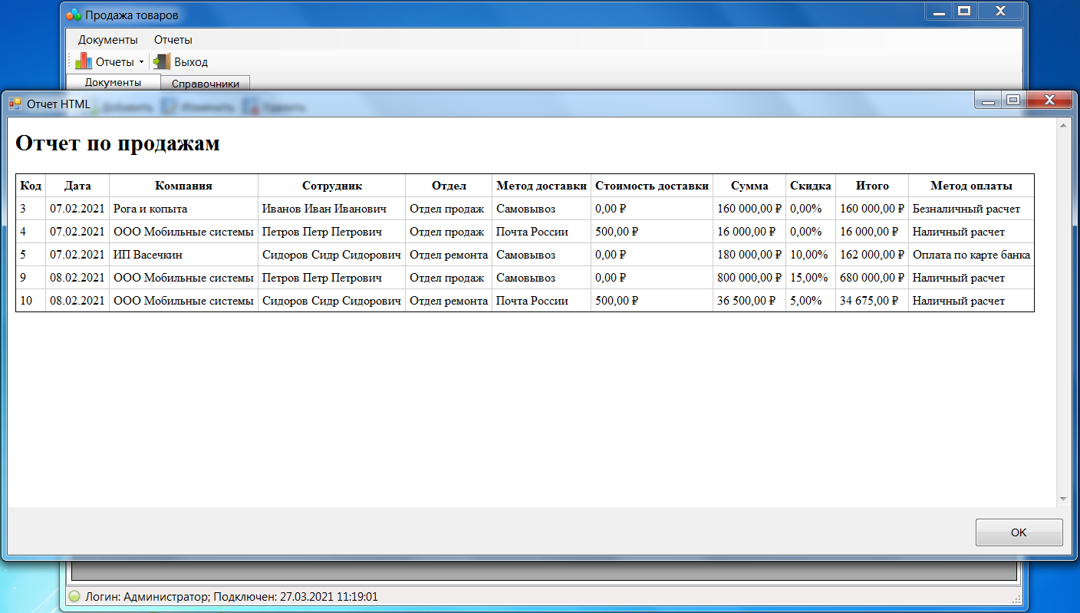Click the Код column header
This screenshot has height=613, width=1080.
(x=31, y=186)
